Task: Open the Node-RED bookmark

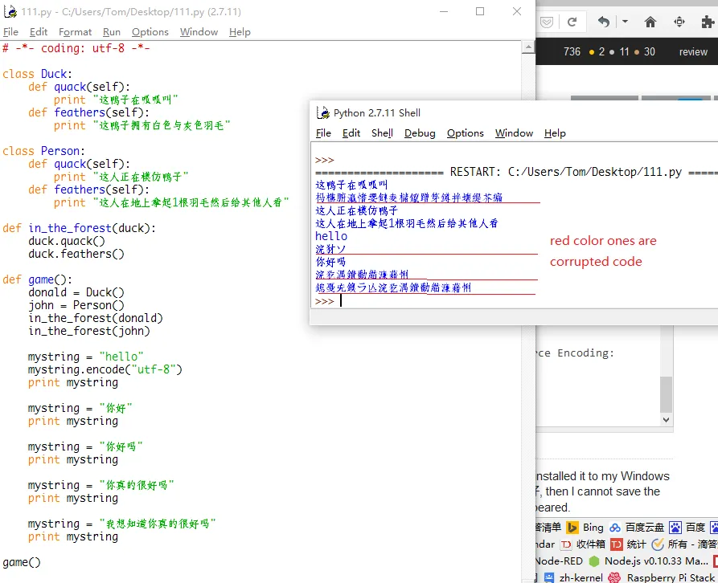Action: (x=559, y=561)
